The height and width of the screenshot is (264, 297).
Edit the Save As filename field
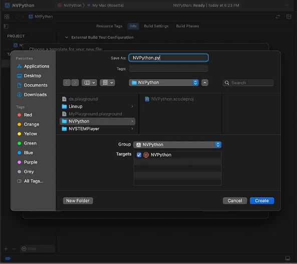point(168,57)
